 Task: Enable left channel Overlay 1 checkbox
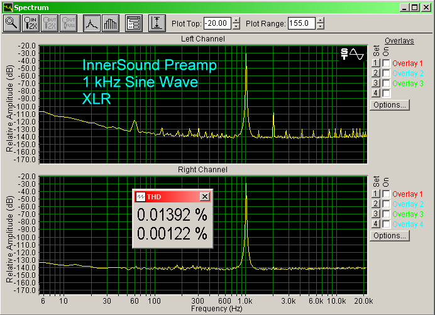tap(386, 63)
